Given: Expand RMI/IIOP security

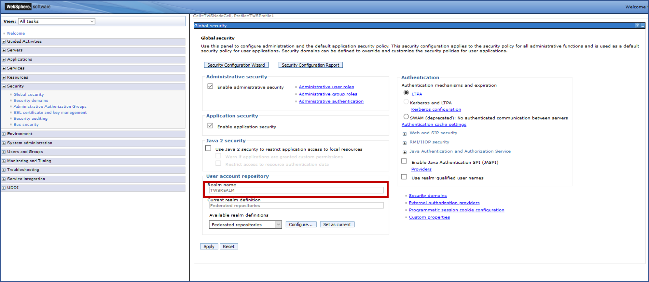Looking at the screenshot, I should click(x=405, y=143).
